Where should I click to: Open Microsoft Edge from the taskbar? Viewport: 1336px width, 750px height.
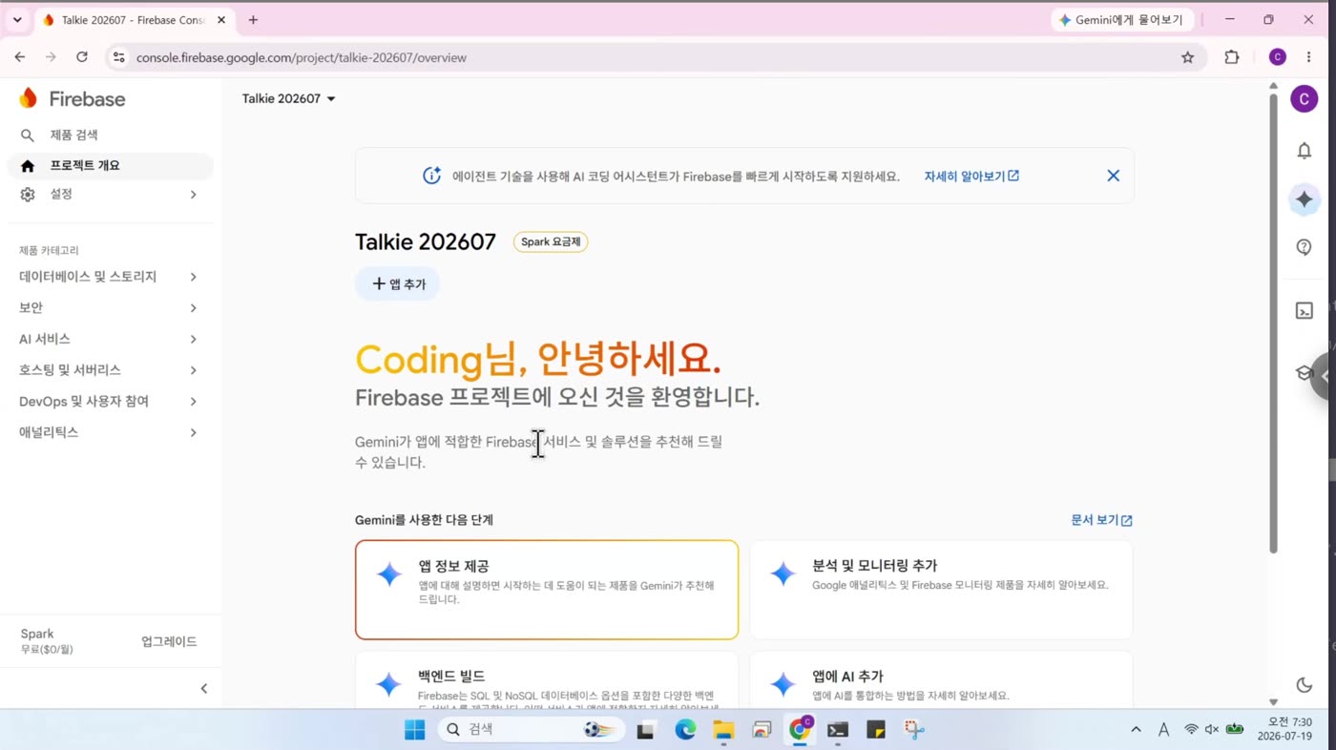[x=685, y=730]
